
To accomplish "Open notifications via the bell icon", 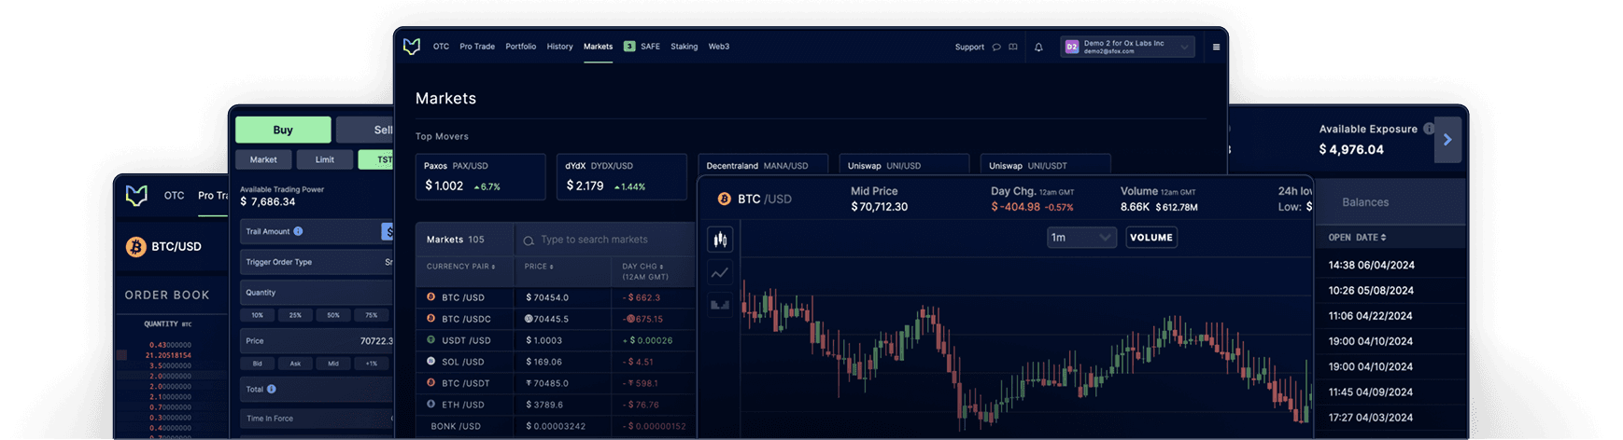I will coord(1038,47).
